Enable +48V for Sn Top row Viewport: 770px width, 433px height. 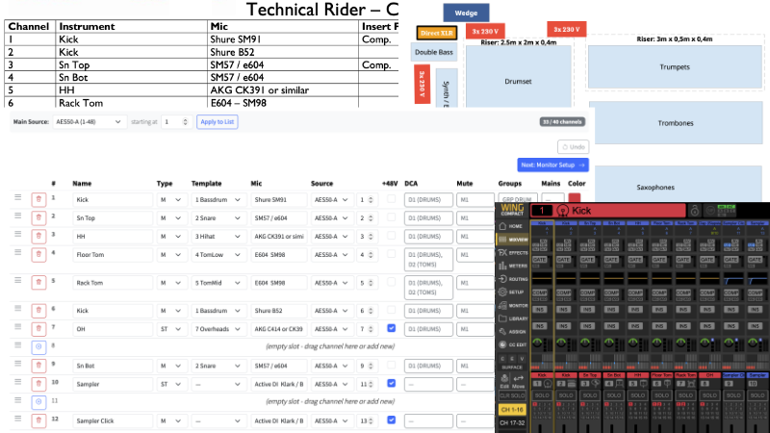click(x=391, y=217)
